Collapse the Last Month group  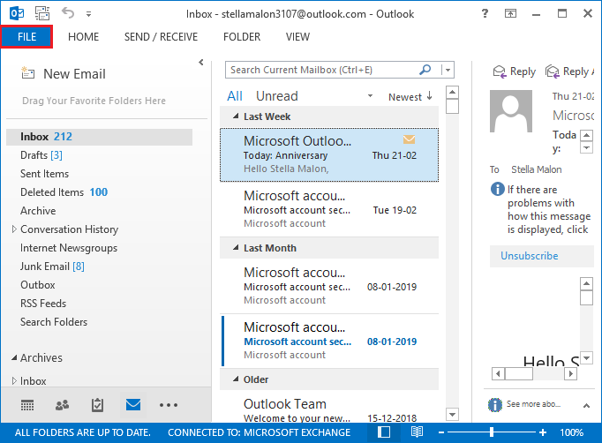click(x=236, y=248)
